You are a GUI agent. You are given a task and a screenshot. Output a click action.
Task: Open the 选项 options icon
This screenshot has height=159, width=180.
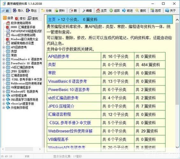[152, 11]
